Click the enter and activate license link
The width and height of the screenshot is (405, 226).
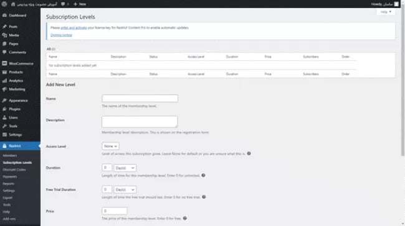[74, 28]
